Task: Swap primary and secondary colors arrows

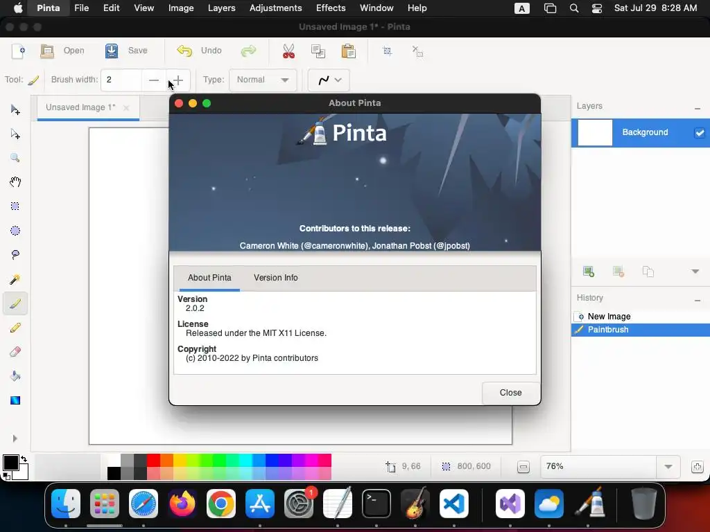Action: pos(24,459)
